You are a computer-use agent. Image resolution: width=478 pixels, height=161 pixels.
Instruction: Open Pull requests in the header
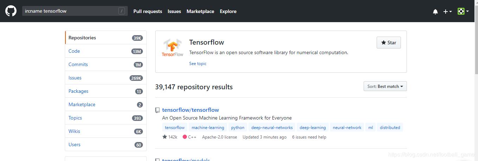coord(147,11)
